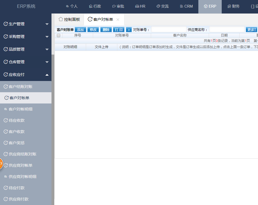
Task: Expand the 采购管理 sidebar section
Action: [x=26, y=37]
